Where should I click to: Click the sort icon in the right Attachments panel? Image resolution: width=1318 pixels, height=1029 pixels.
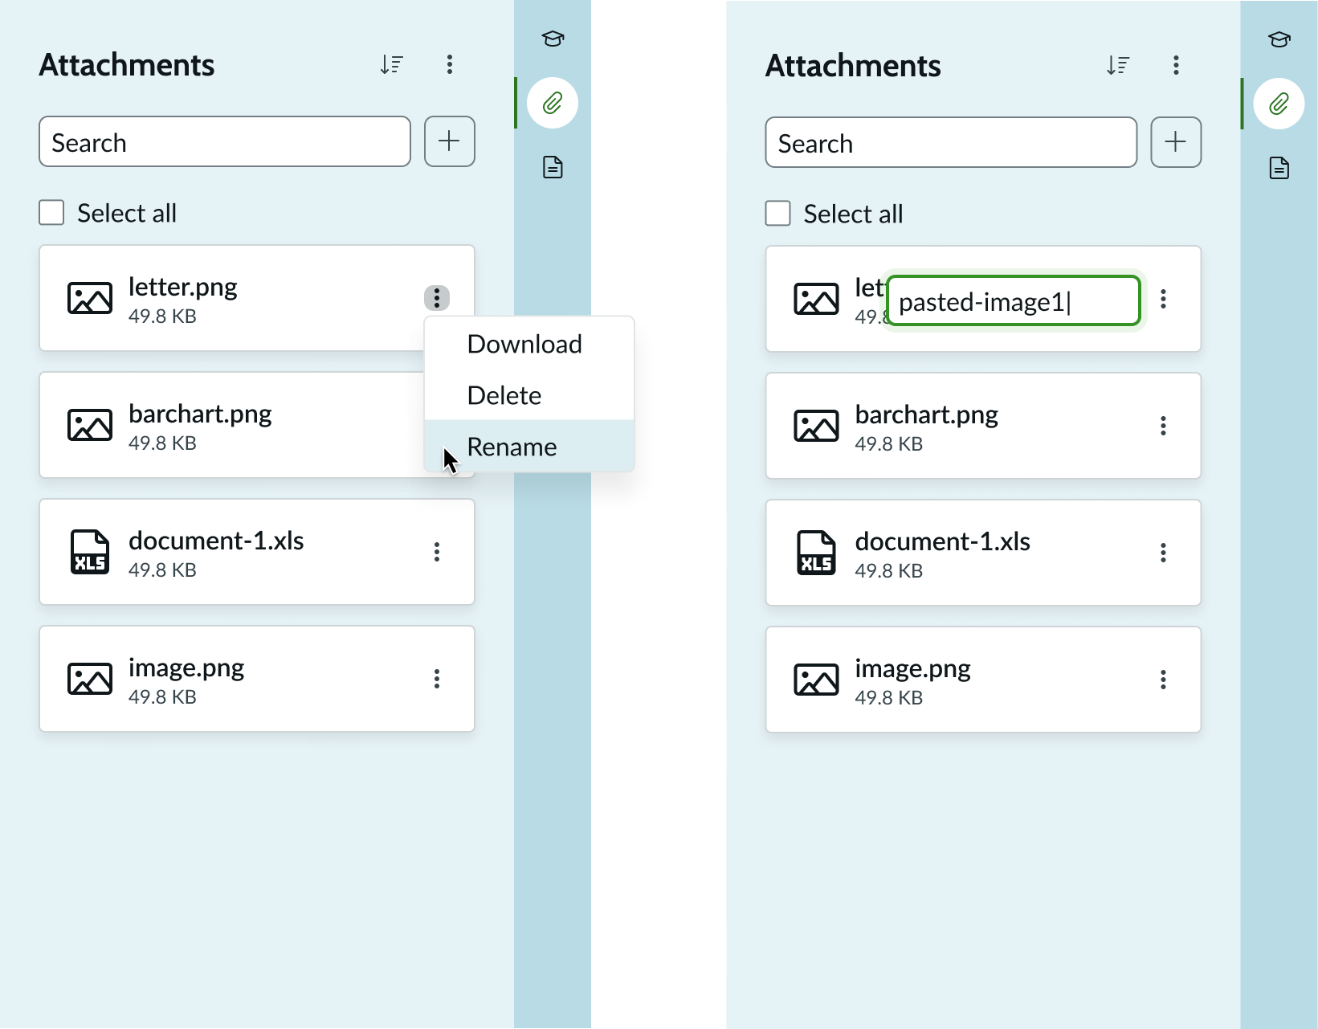[x=1117, y=65]
